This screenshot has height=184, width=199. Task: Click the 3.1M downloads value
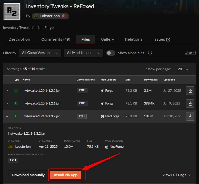148,91
